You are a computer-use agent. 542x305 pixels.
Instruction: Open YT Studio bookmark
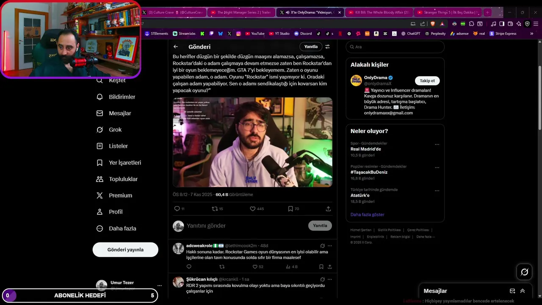(279, 33)
